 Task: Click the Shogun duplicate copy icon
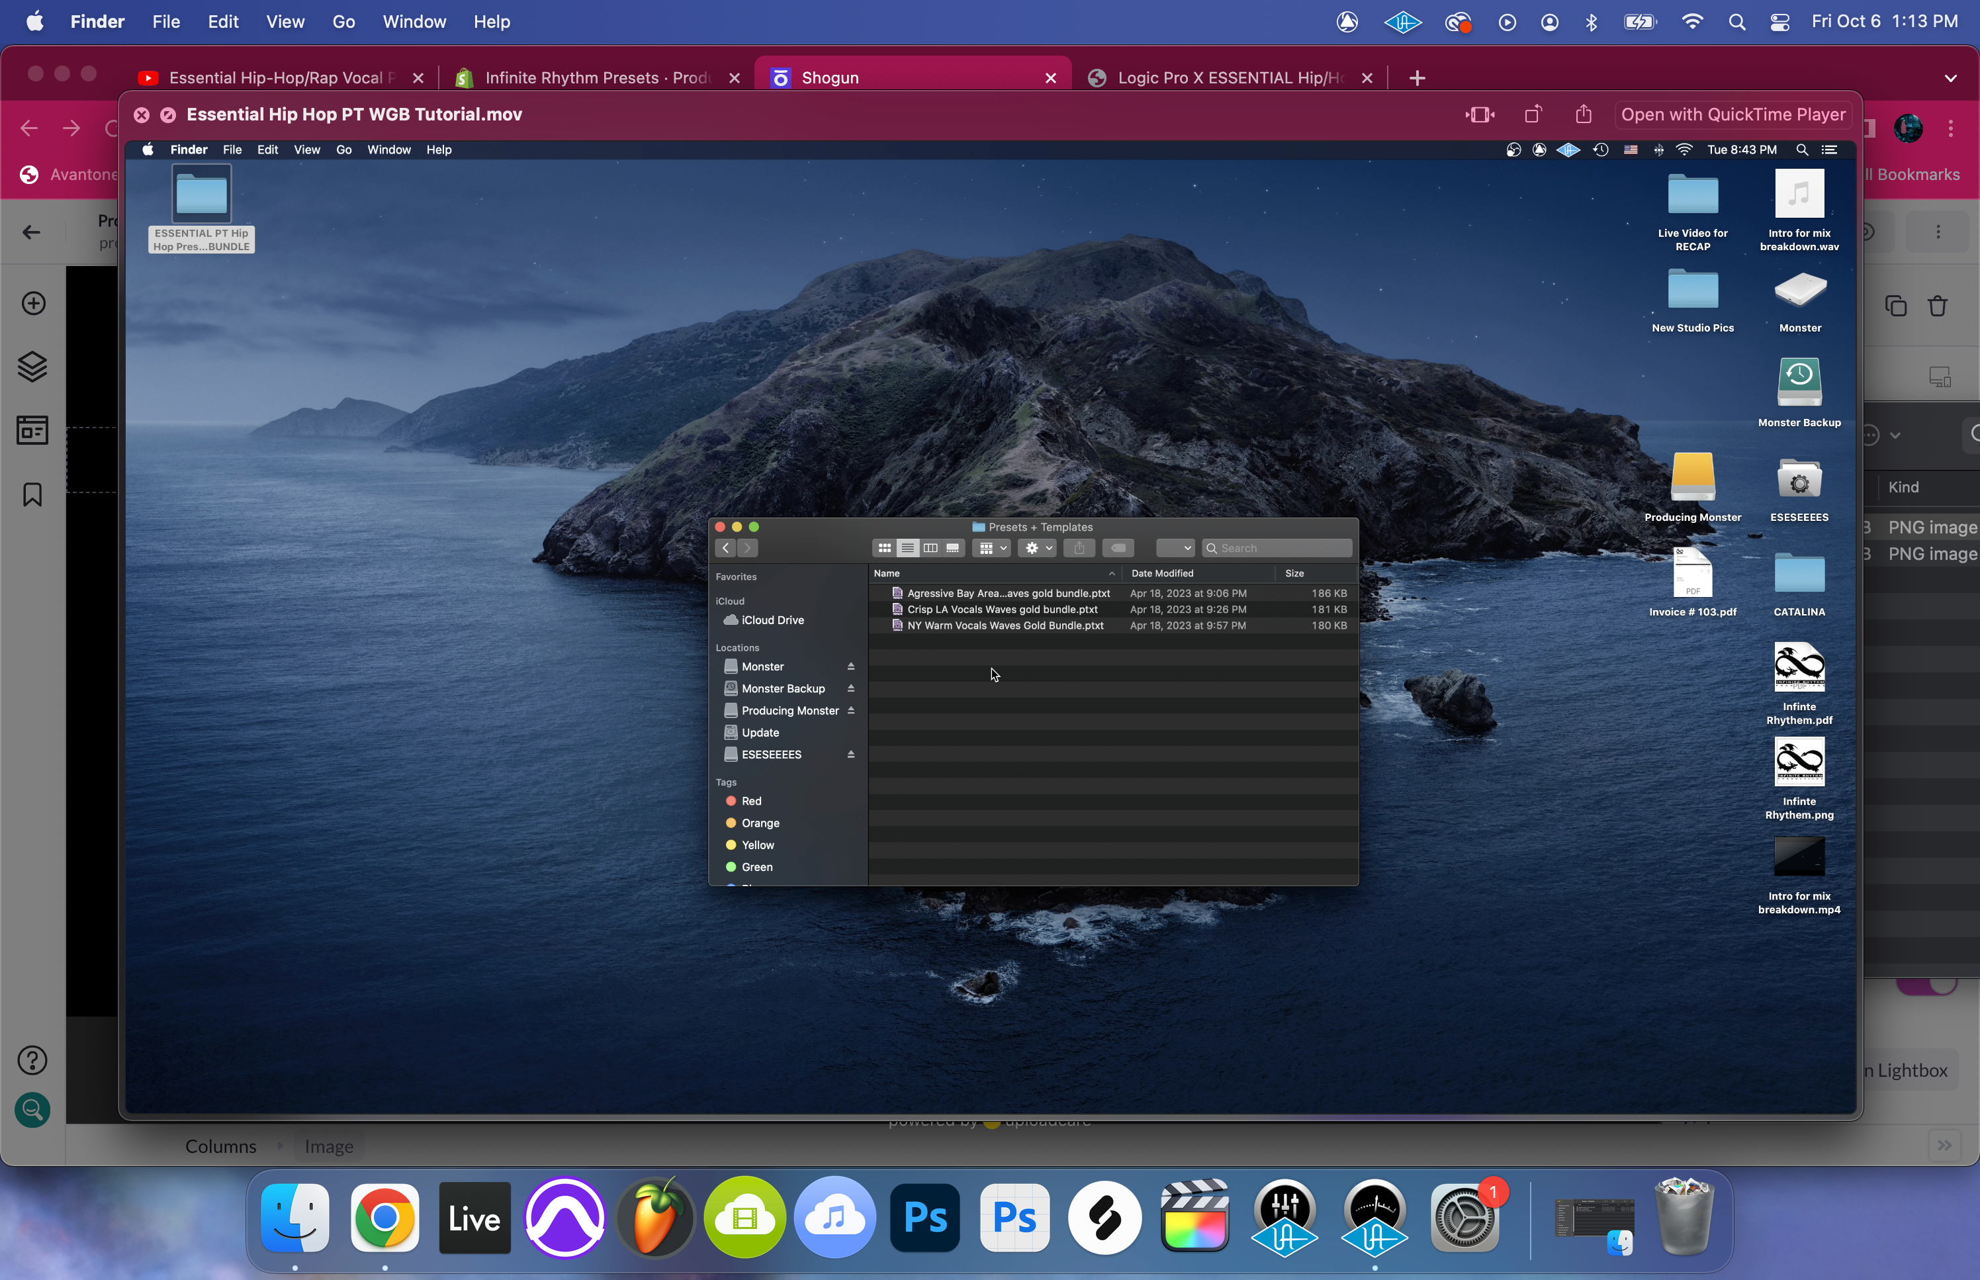click(1895, 306)
